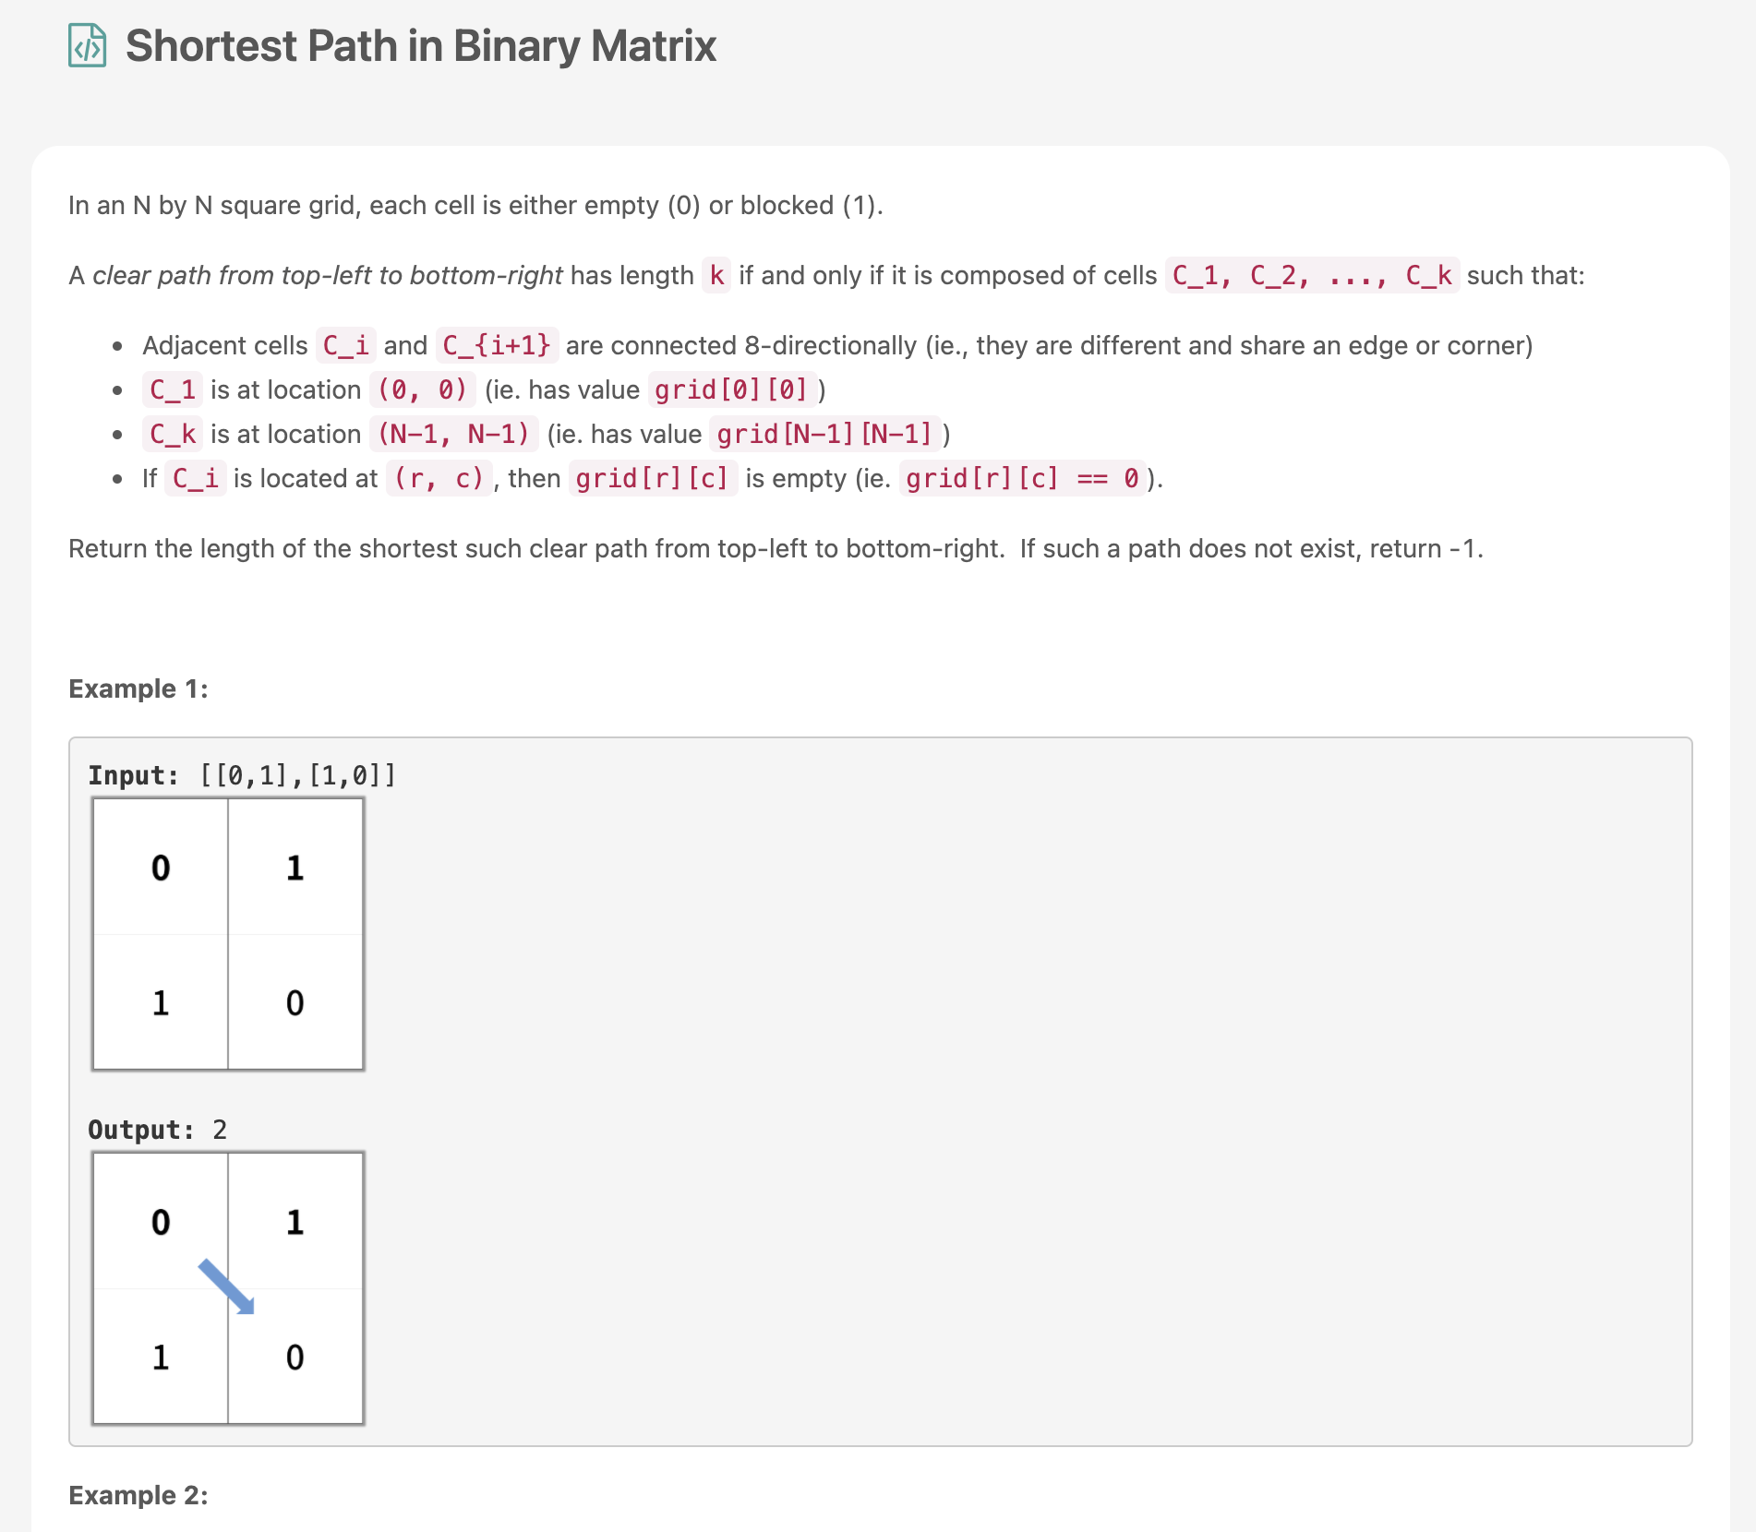This screenshot has width=1756, height=1532.
Task: Click the code file icon beside the title
Action: tap(88, 46)
